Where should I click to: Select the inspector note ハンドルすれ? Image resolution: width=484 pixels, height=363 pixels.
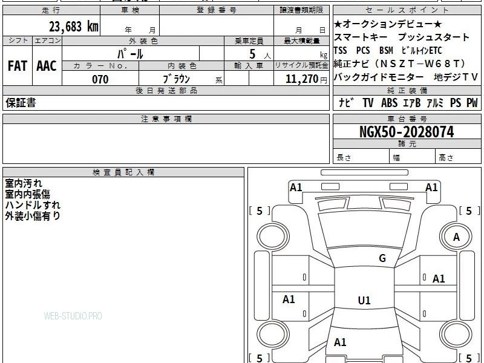33,205
